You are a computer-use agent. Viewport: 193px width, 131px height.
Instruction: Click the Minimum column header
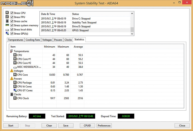point(49,47)
